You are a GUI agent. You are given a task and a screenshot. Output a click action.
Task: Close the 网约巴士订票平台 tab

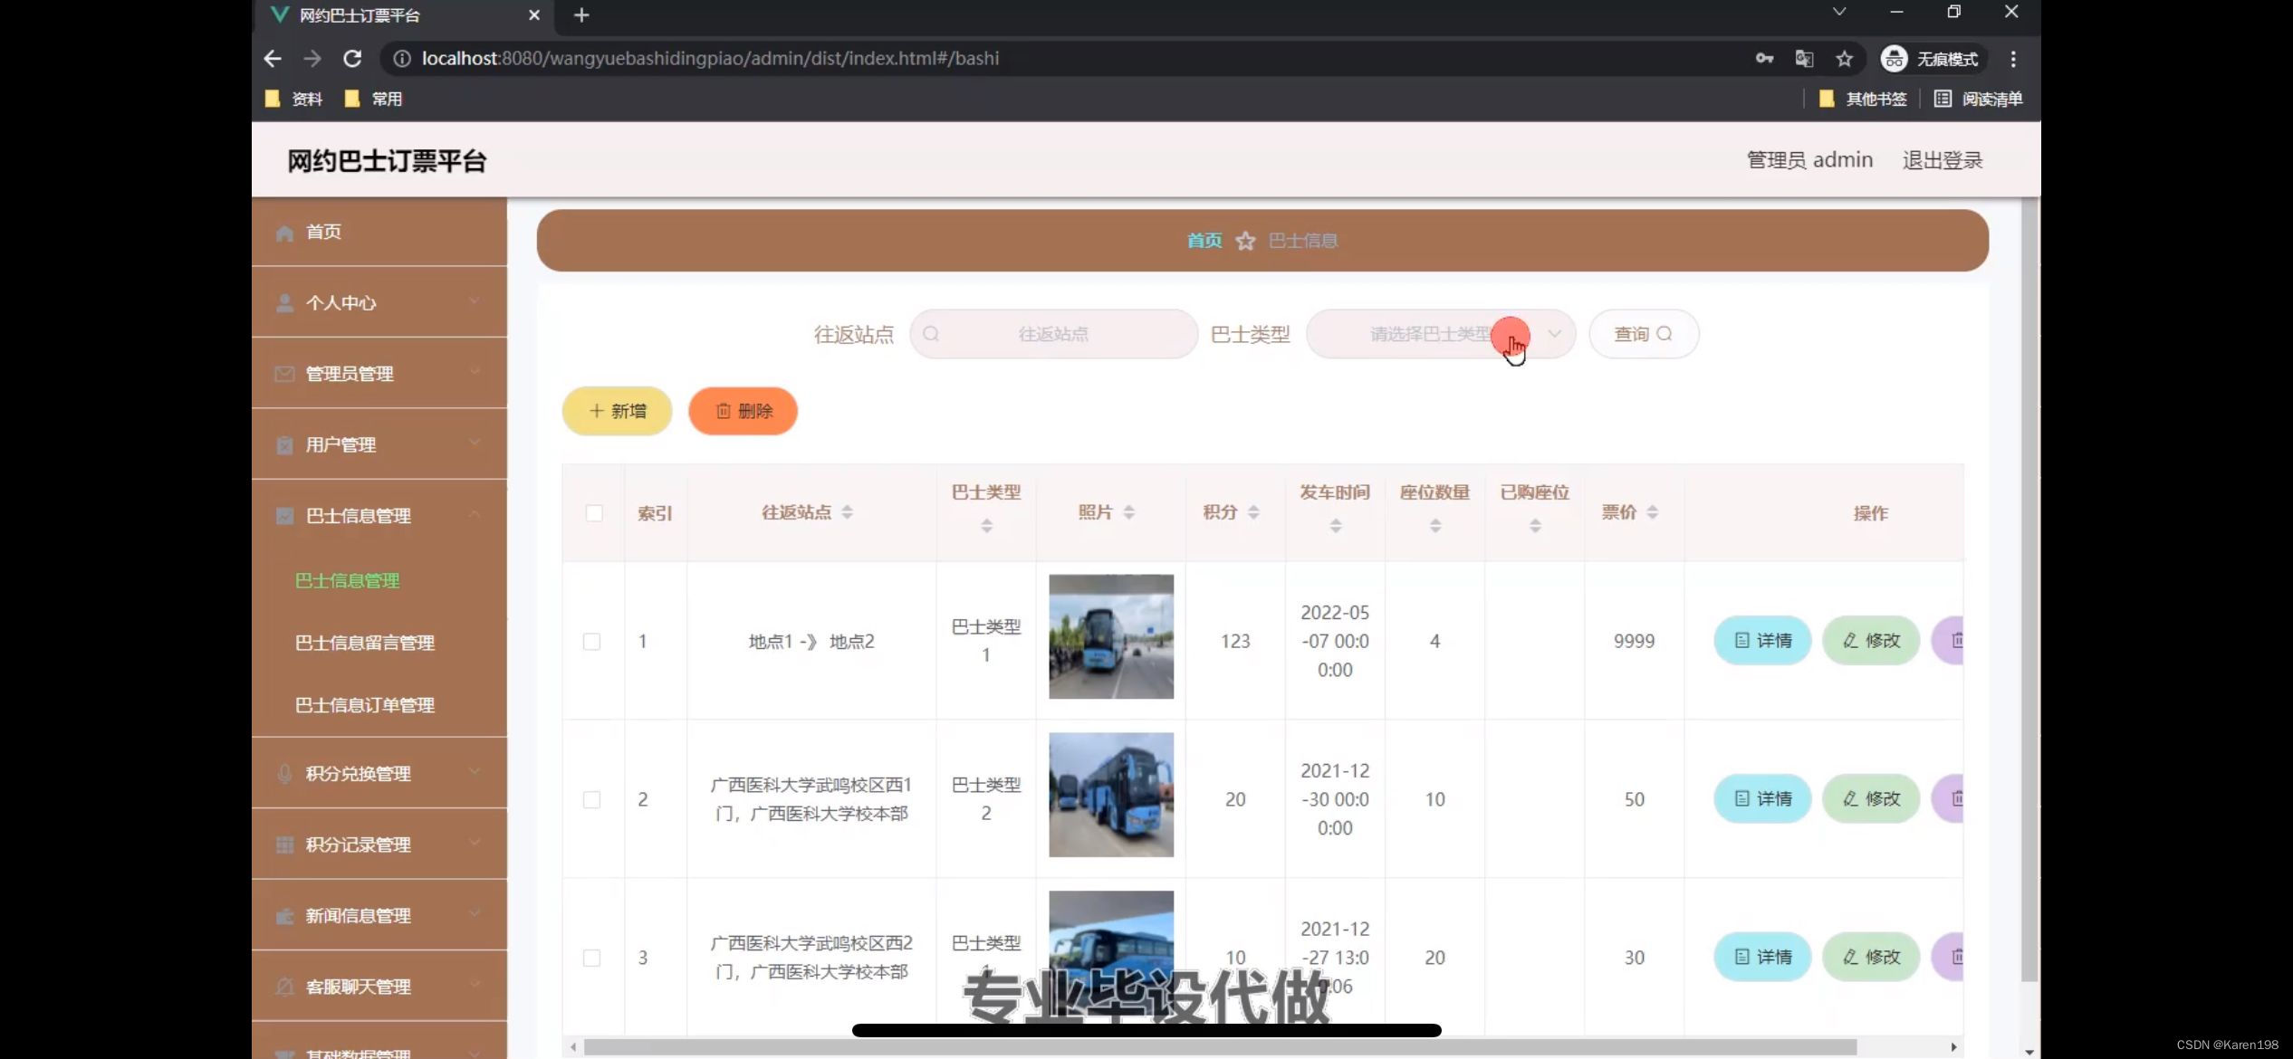tap(534, 15)
